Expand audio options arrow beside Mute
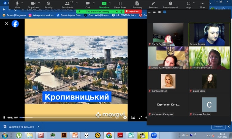This screenshot has width=232, height=139. click(x=22, y=3)
